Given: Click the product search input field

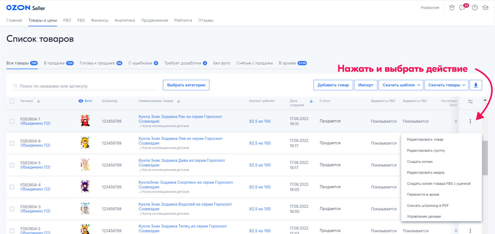Looking at the screenshot, I should click(x=86, y=86).
